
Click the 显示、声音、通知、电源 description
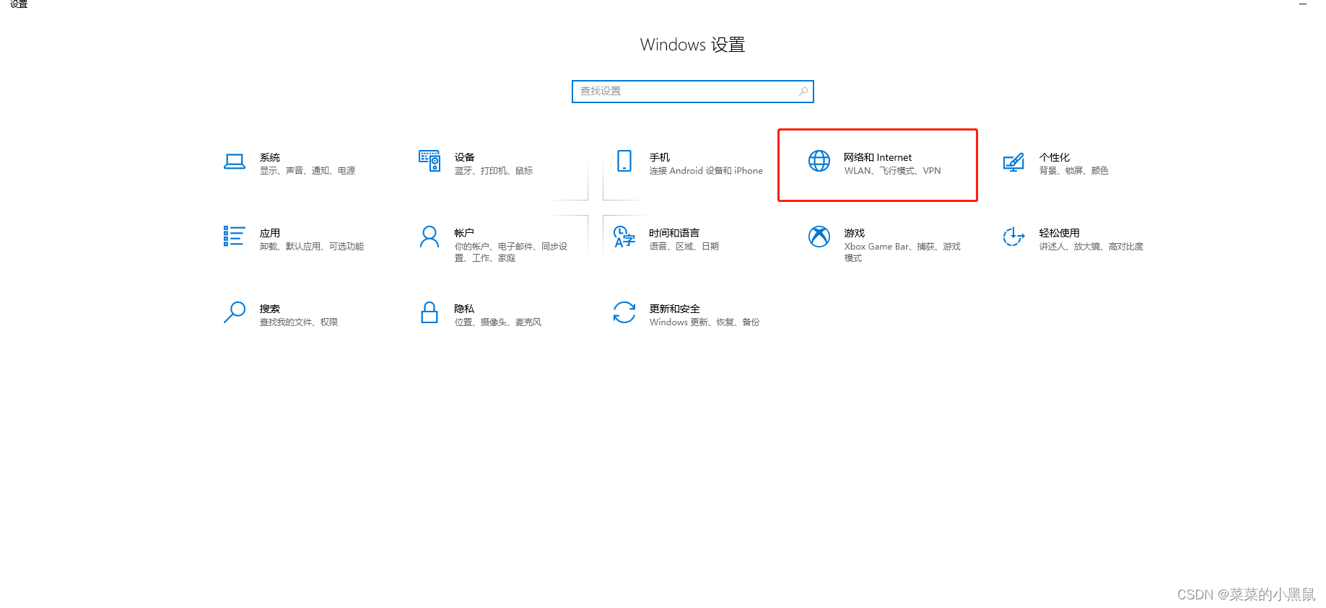pos(307,171)
